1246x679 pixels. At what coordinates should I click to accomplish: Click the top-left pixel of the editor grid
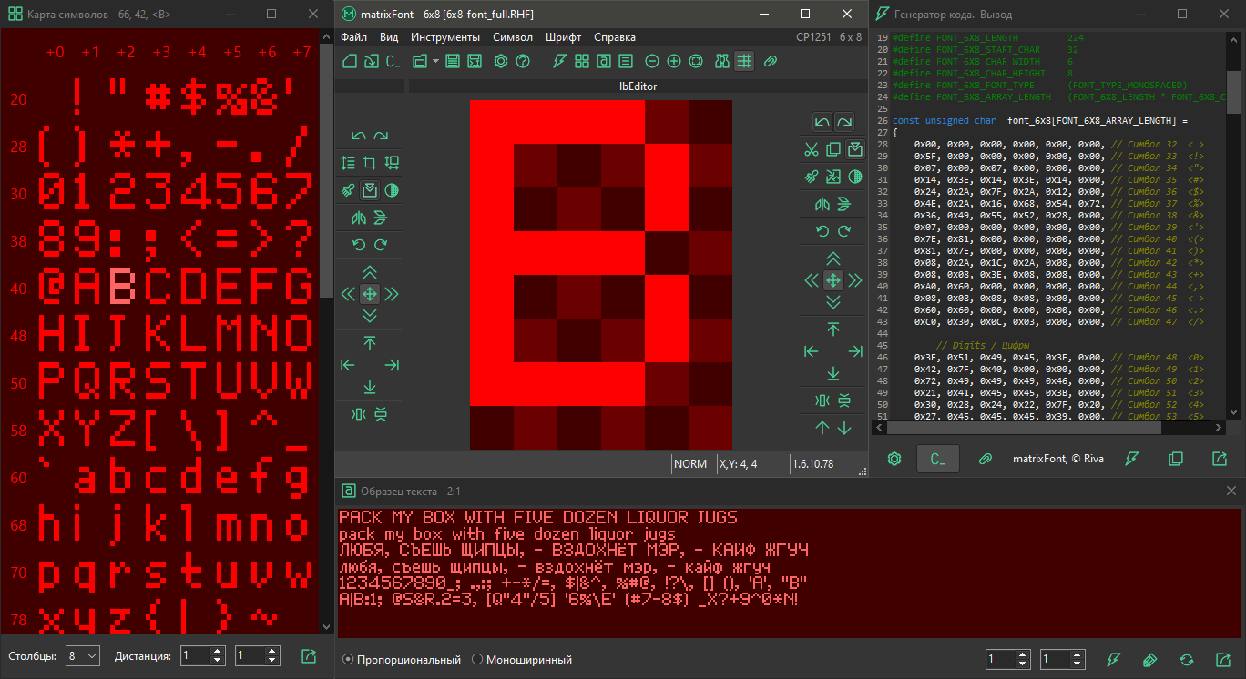(x=492, y=122)
